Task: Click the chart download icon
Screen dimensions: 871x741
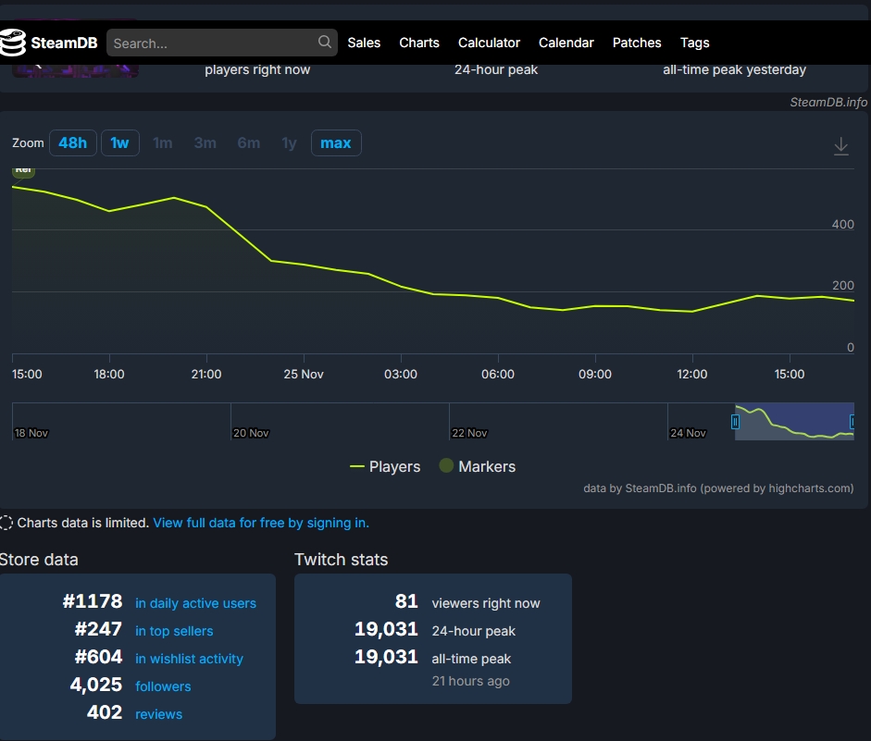Action: pyautogui.click(x=841, y=146)
